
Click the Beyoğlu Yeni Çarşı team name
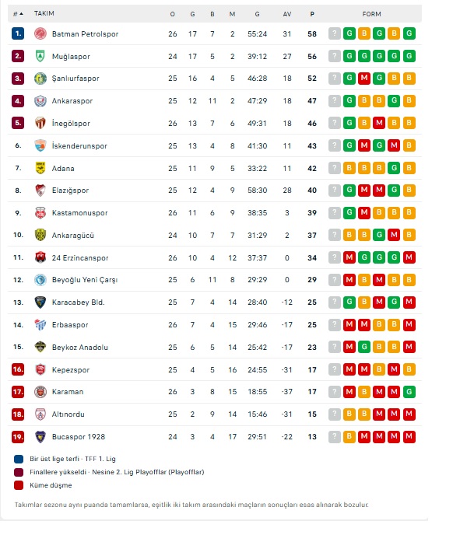click(x=84, y=280)
